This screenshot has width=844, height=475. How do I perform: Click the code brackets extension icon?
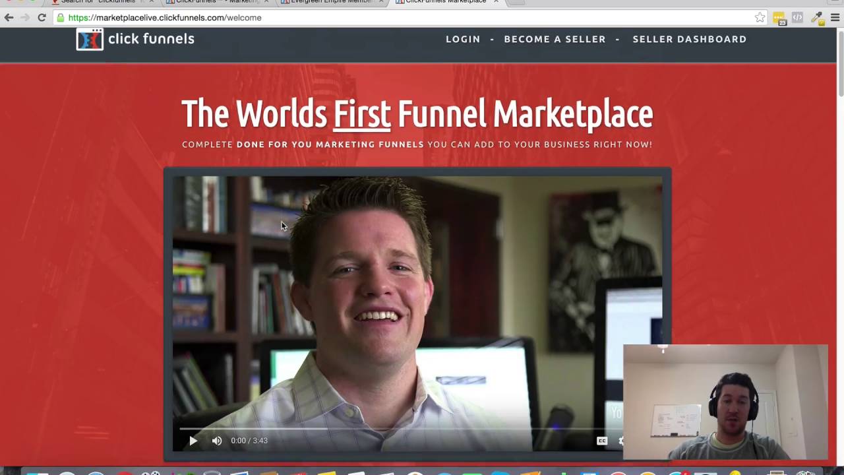pos(798,18)
